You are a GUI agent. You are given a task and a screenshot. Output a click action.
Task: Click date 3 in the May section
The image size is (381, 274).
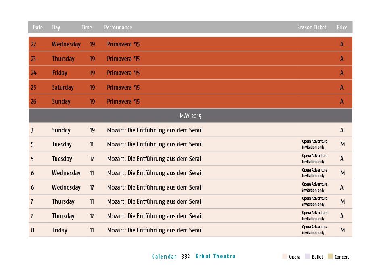(x=32, y=130)
